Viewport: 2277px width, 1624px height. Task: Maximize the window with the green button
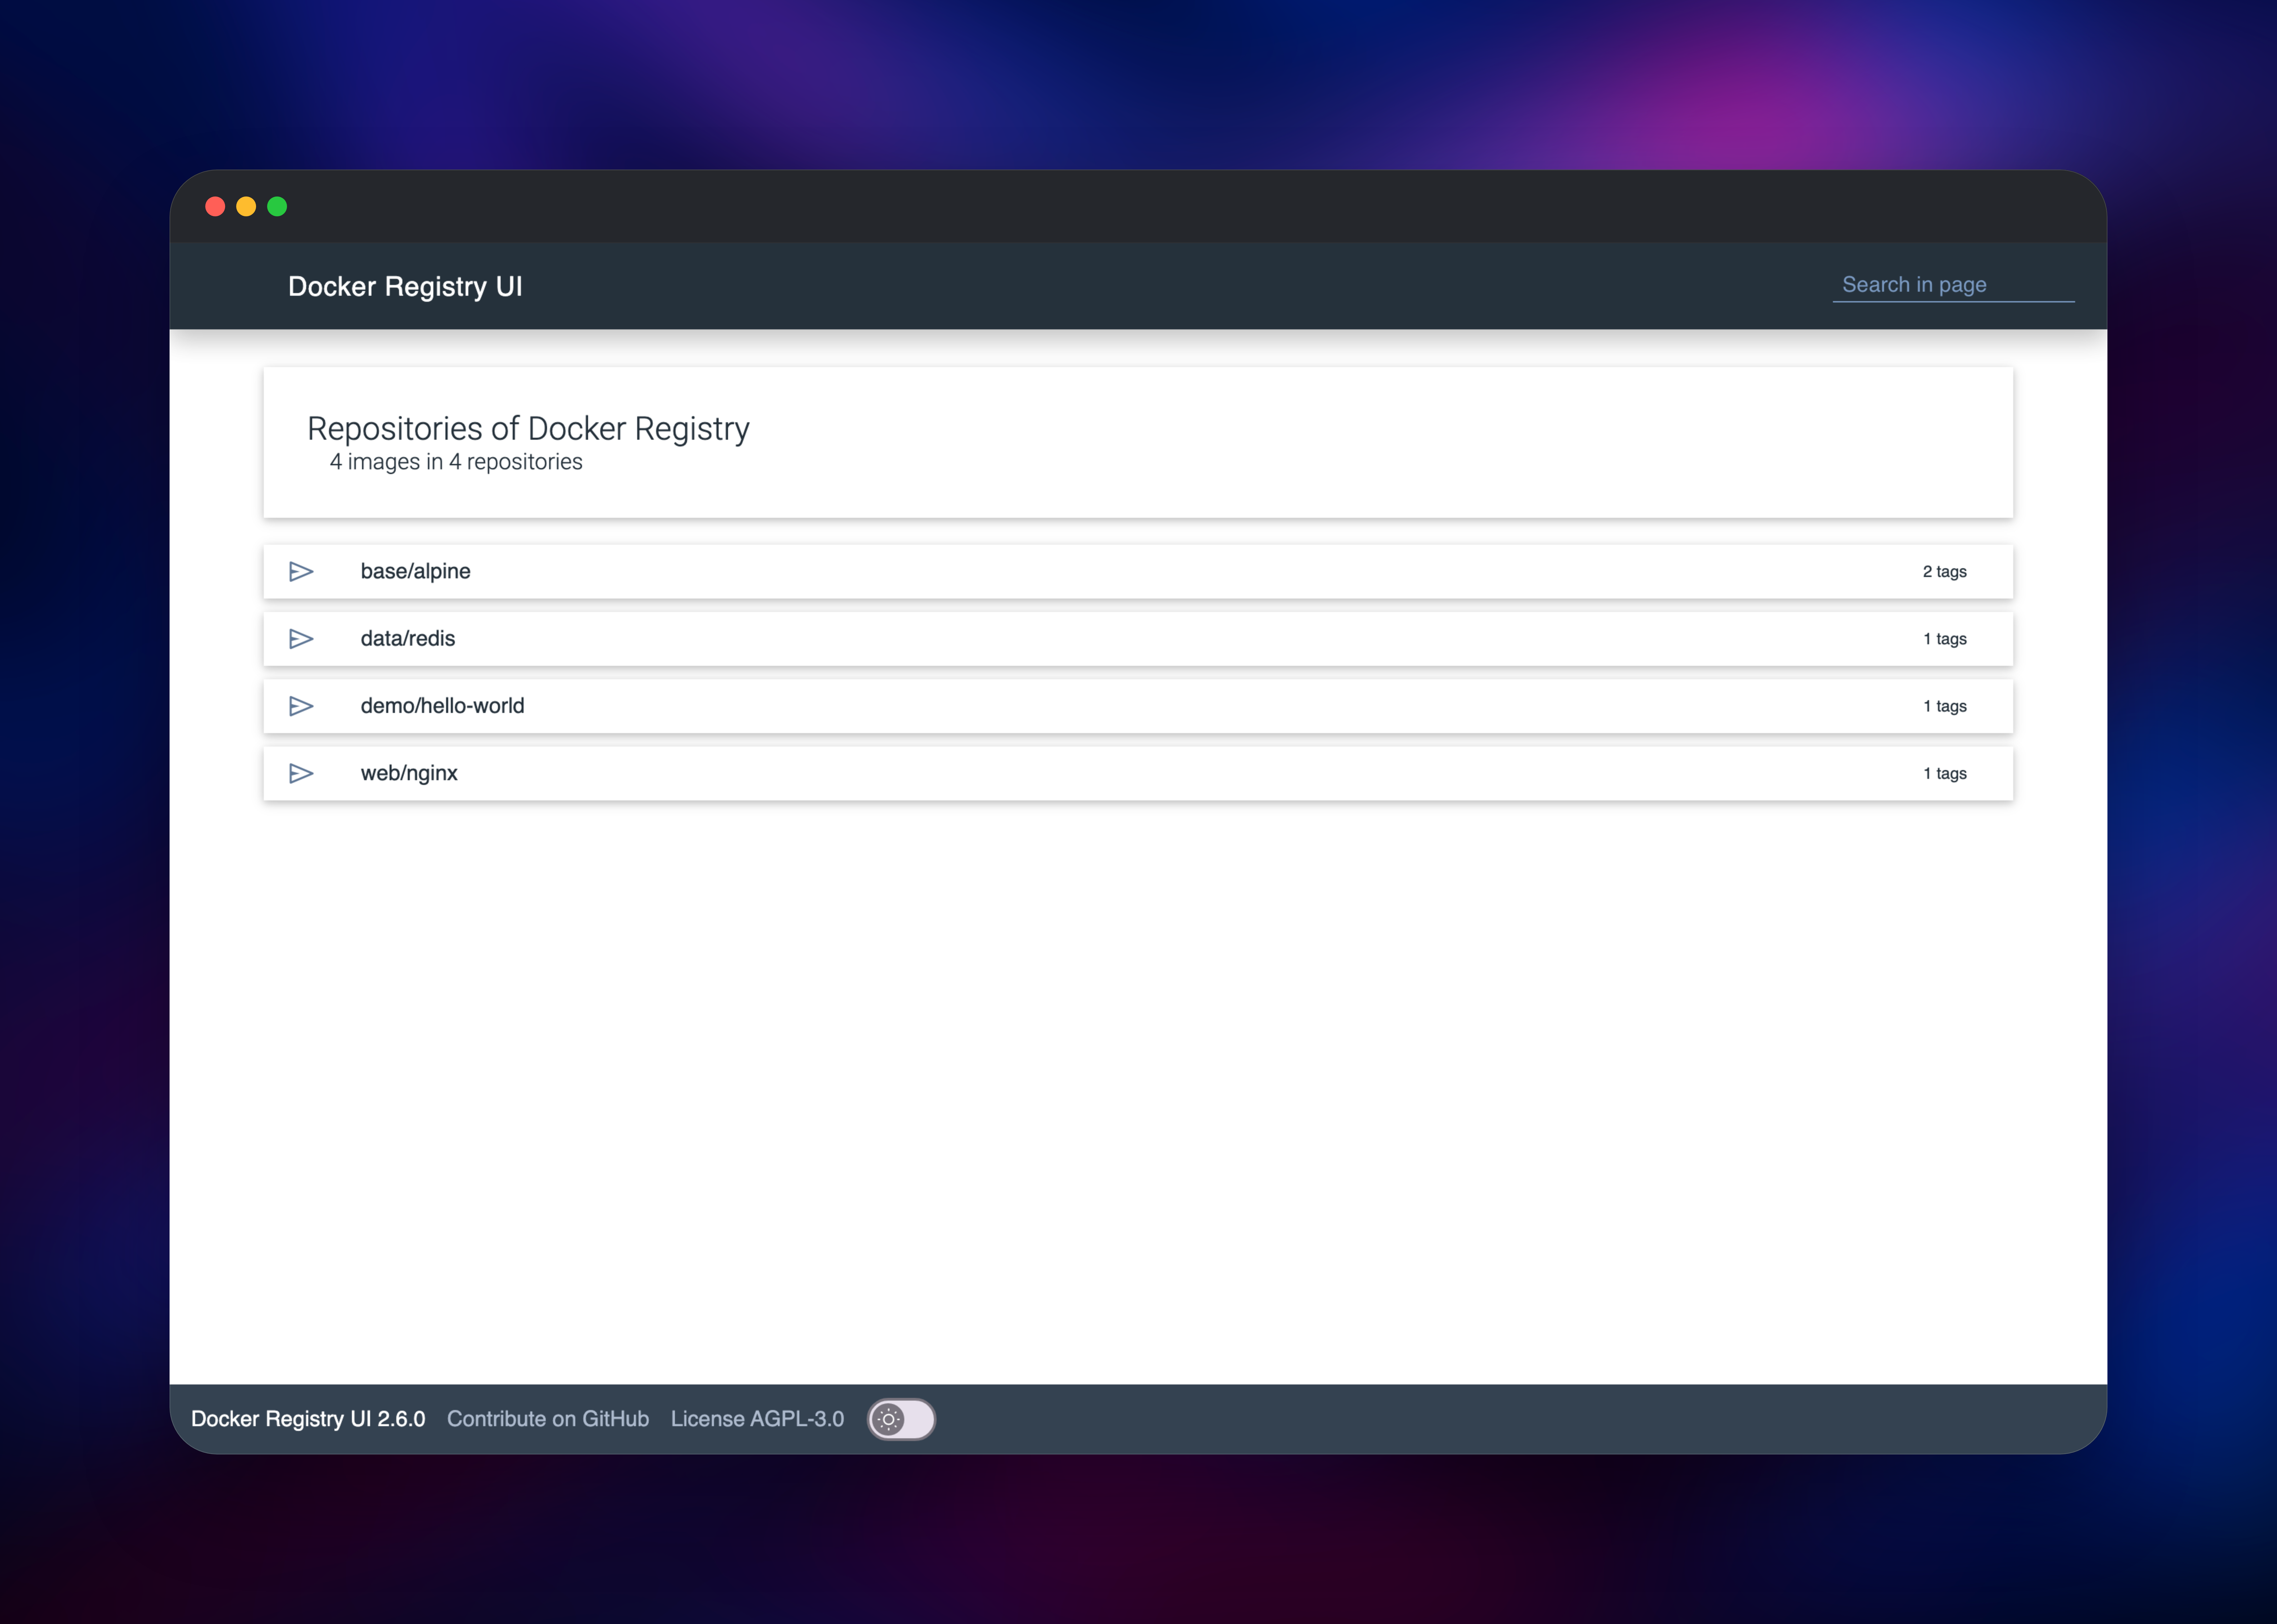pos(277,206)
